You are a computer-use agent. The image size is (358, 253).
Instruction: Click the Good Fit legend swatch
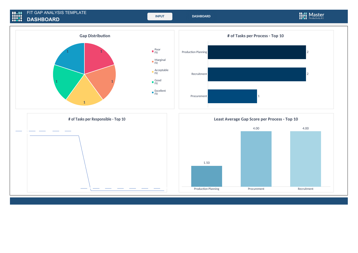click(153, 82)
